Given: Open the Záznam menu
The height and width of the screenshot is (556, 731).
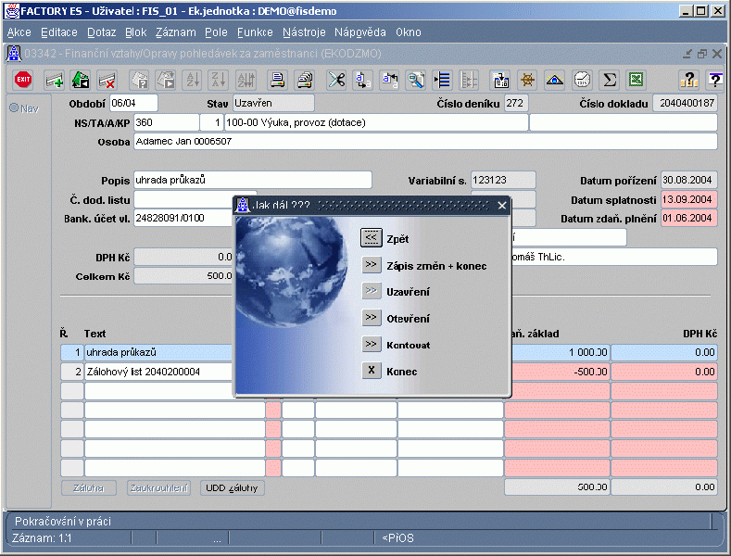Looking at the screenshot, I should 176,32.
